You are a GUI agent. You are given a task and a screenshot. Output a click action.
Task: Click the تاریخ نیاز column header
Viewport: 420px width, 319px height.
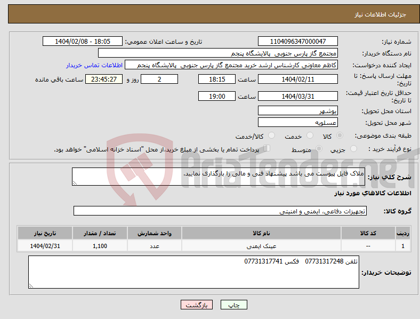(x=45, y=233)
